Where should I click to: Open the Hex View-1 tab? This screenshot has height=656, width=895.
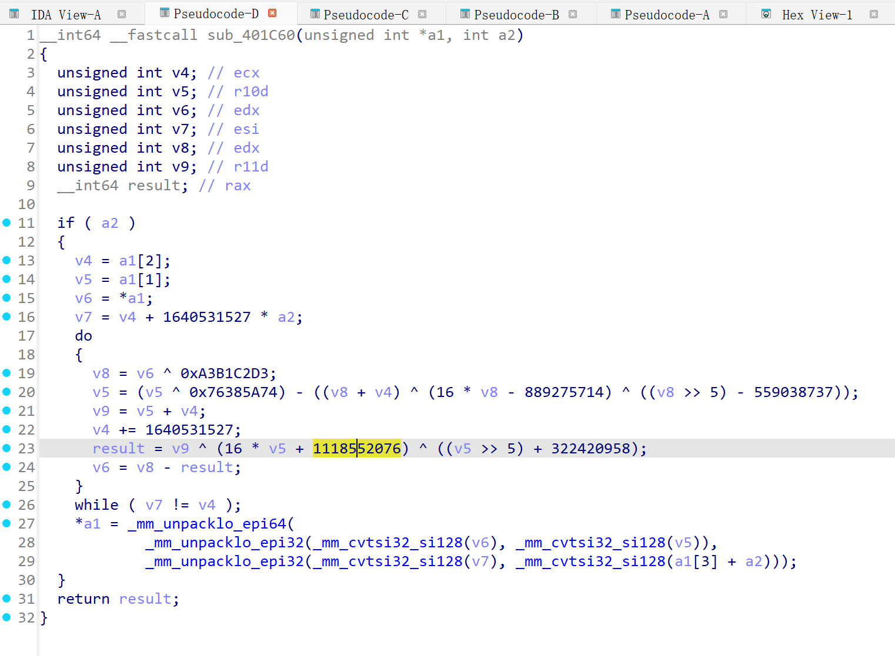click(x=817, y=15)
